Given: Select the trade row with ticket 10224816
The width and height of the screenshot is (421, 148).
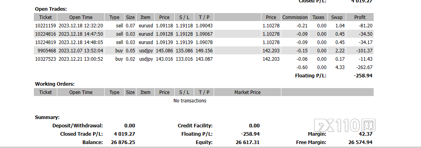Looking at the screenshot, I should coord(204,34).
